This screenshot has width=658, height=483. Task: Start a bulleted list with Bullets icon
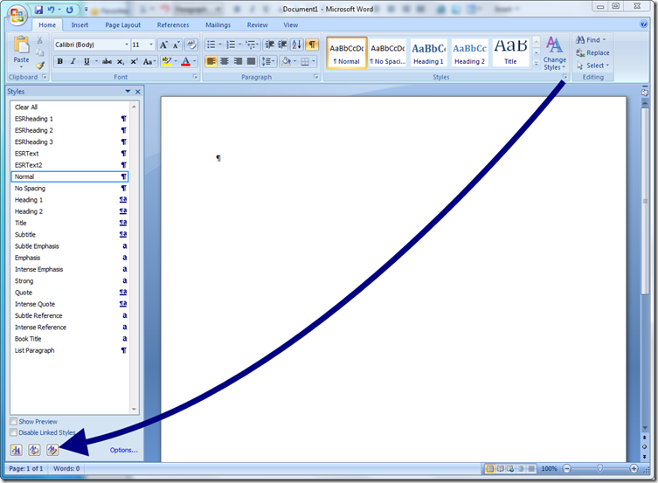point(212,45)
